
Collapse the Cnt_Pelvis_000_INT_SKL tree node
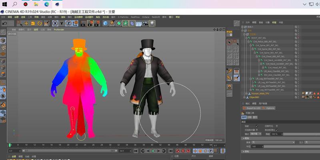(x=248, y=42)
